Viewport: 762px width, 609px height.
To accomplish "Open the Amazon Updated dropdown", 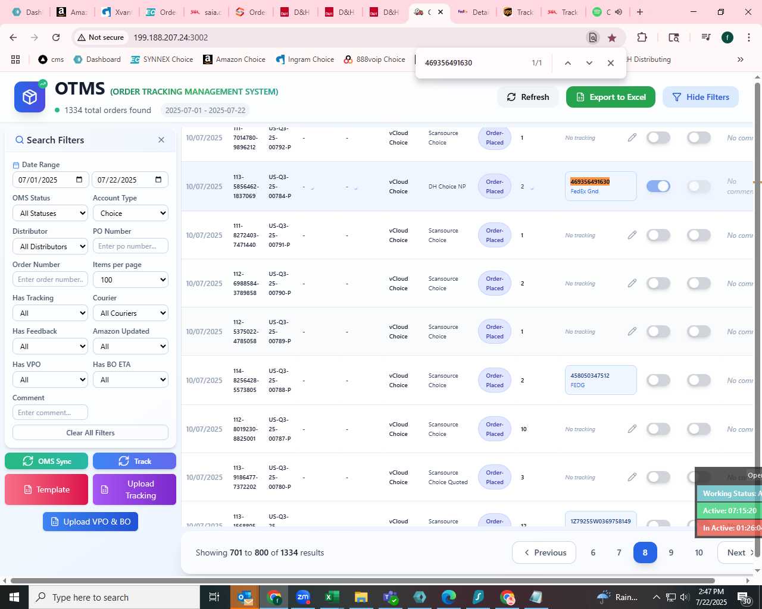I will point(130,346).
